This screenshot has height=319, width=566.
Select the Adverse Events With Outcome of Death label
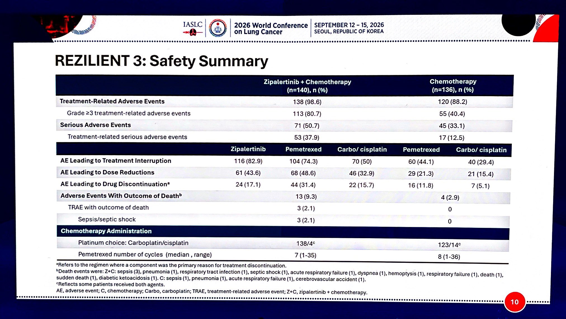tap(121, 196)
